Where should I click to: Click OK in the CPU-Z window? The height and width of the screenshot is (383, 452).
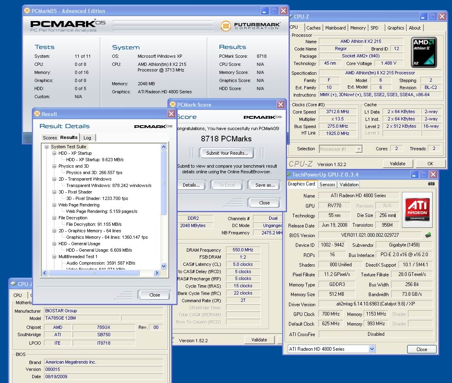[x=430, y=163]
